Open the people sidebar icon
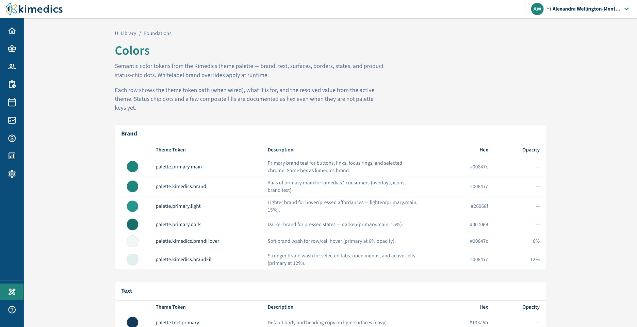This screenshot has height=327, width=637. coord(12,67)
